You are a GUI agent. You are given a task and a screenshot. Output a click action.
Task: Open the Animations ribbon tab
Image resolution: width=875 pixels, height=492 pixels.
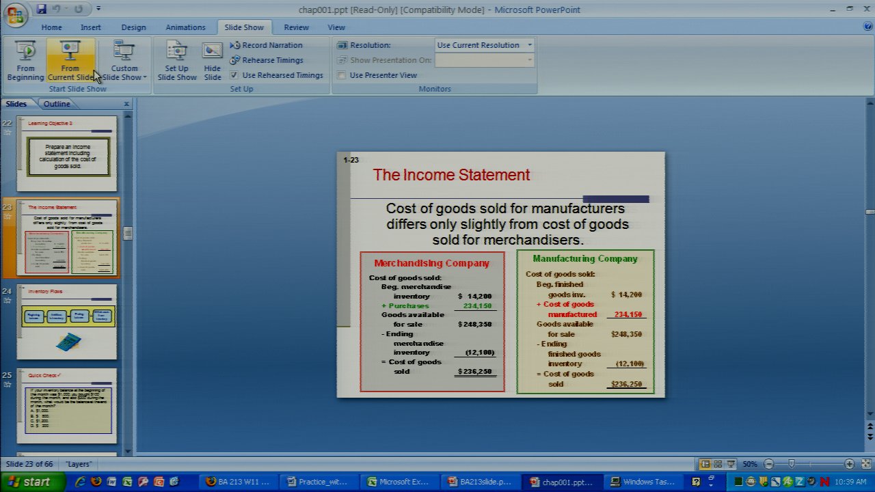point(185,27)
